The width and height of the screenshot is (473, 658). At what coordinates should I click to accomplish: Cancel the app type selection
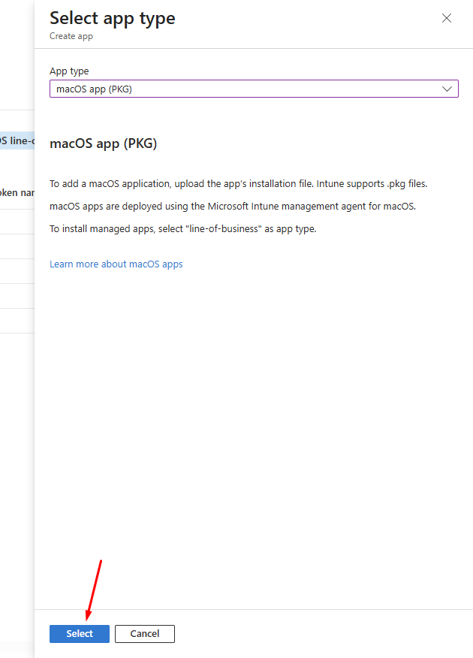(145, 633)
